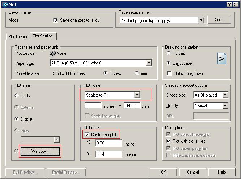Choose mm as paper units

(x=137, y=73)
